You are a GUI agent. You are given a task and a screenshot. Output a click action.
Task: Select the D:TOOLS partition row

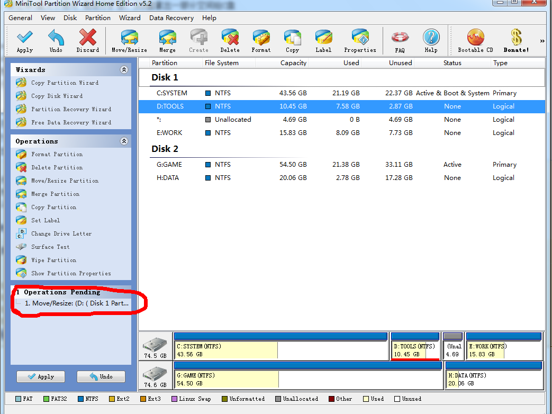click(x=342, y=106)
